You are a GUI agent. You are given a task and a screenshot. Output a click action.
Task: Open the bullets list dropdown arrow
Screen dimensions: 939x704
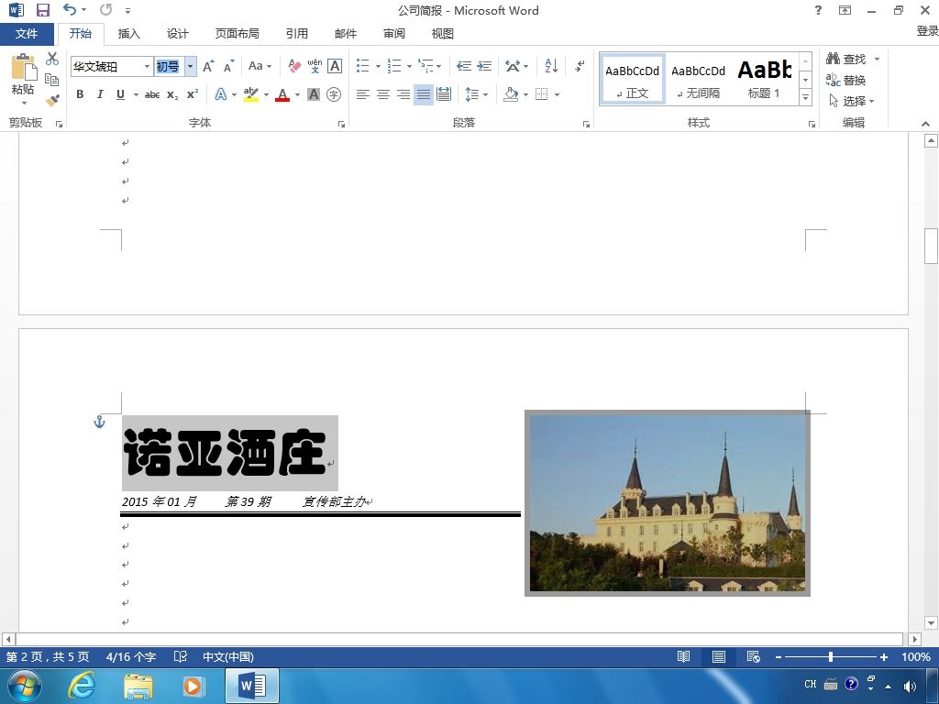click(378, 66)
